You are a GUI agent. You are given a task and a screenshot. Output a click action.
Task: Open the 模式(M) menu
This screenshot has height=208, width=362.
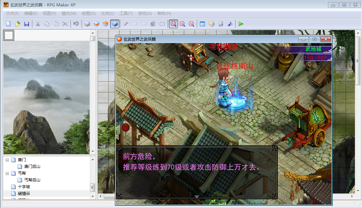click(x=69, y=13)
